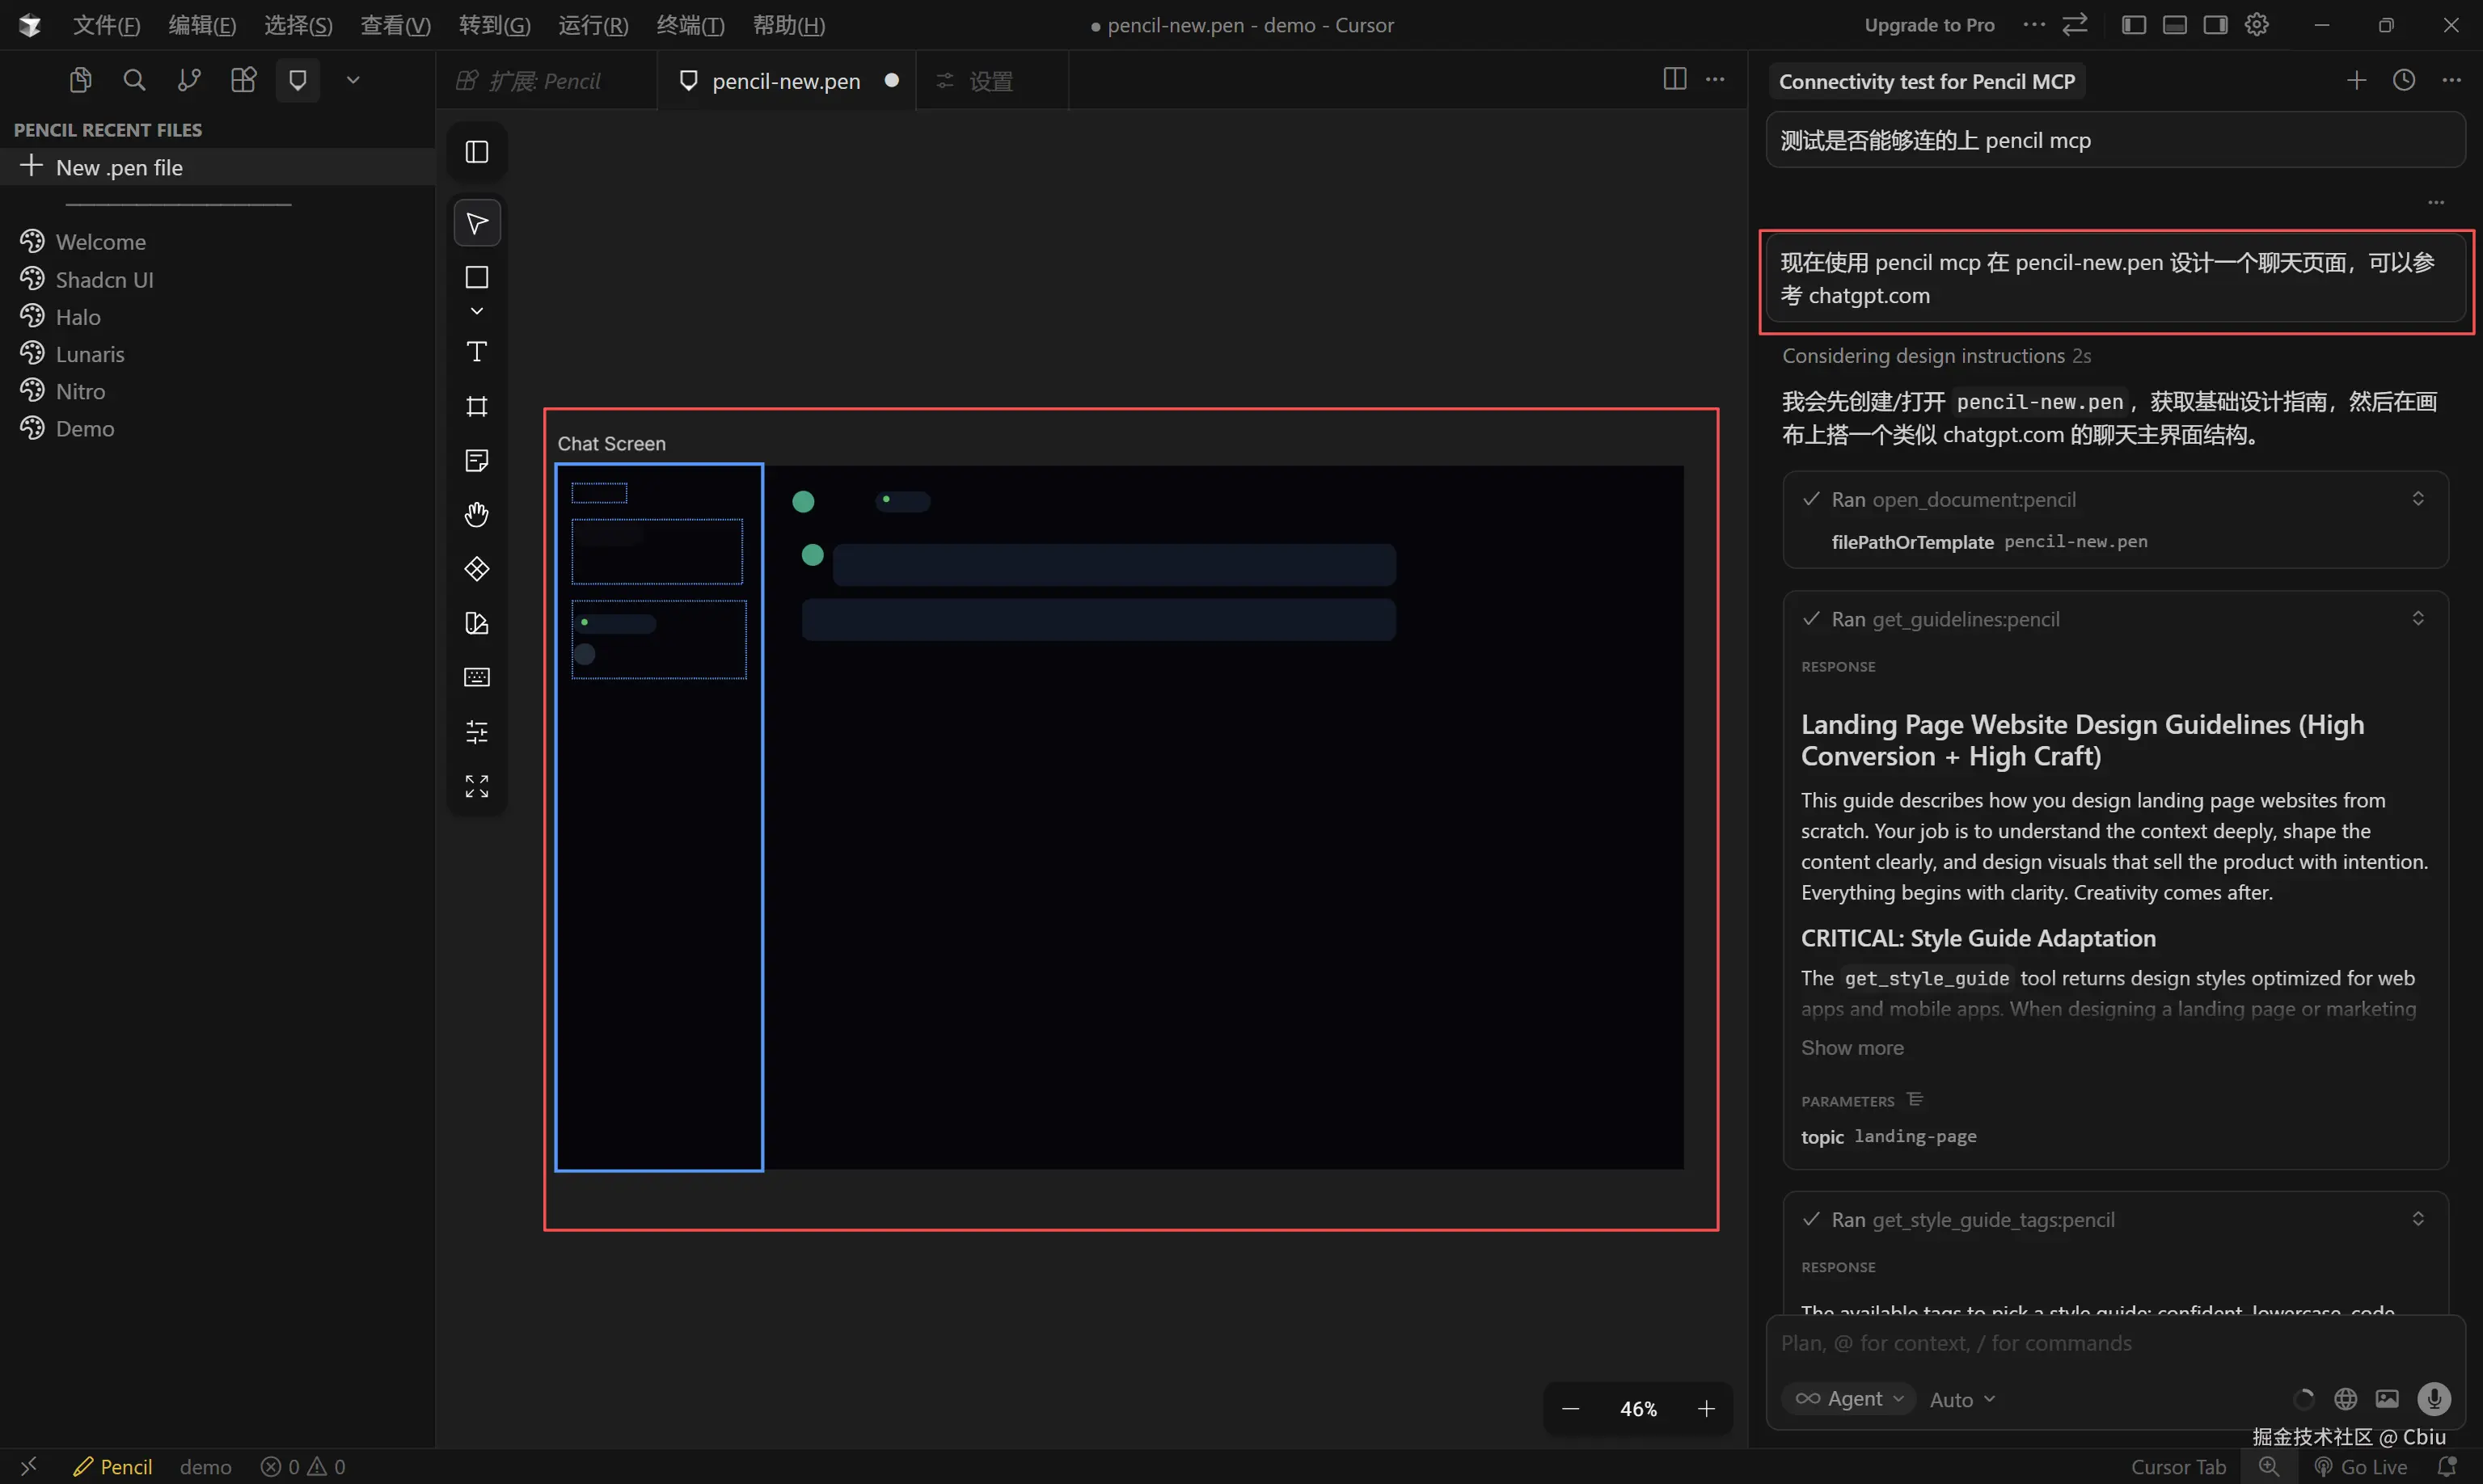This screenshot has width=2483, height=1484.
Task: Click the zoom in plus button
Action: (x=1706, y=1409)
